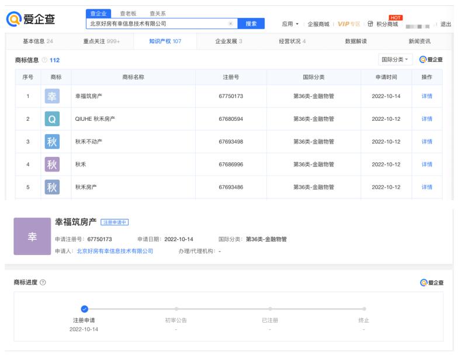Open 详情 for 幸福筑房产 trademark
This screenshot has height=356, width=461.
click(427, 96)
